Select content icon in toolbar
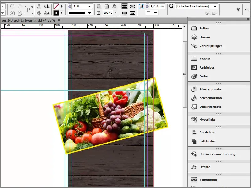The height and width of the screenshot is (188, 251). [x=39, y=13]
